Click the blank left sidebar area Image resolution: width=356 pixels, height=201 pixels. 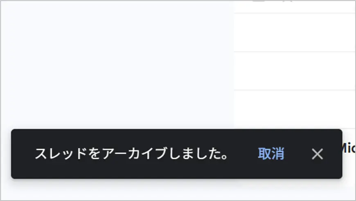(x=117, y=65)
